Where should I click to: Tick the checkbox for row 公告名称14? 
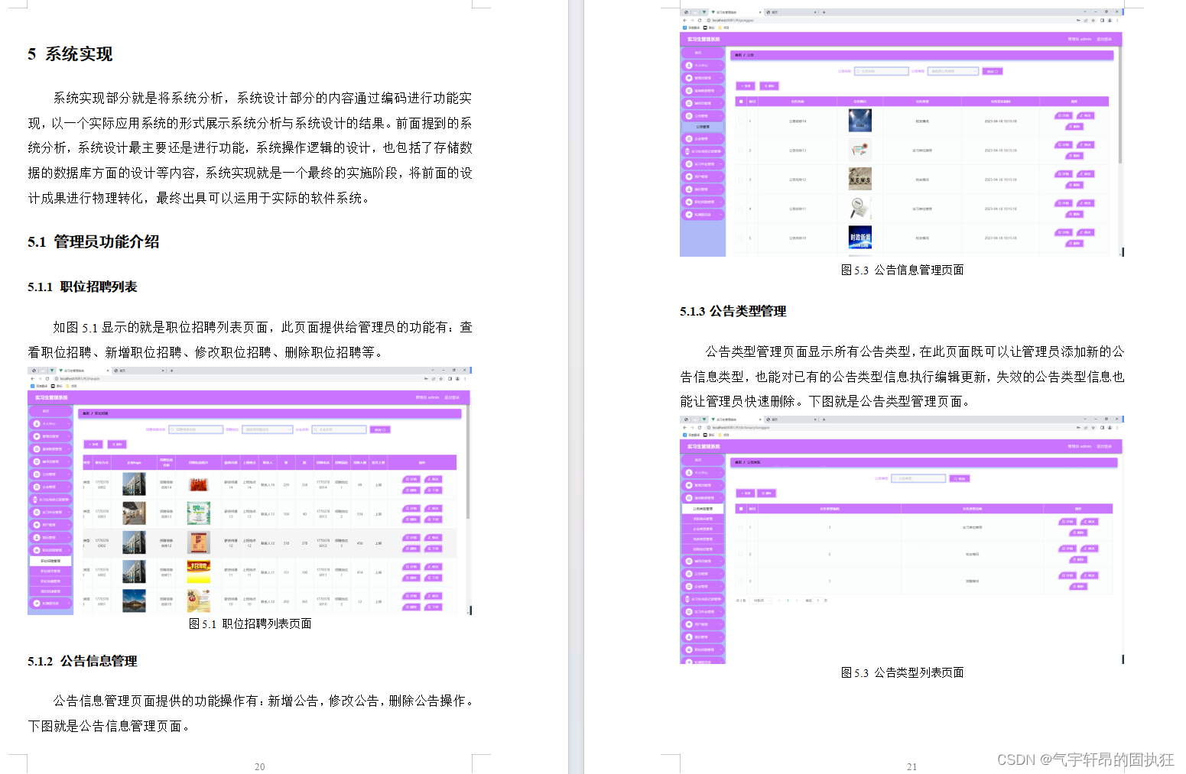740,121
